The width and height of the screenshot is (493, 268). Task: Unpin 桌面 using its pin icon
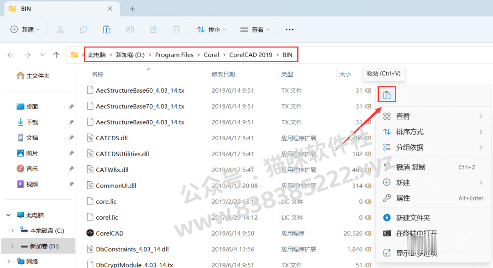(x=71, y=107)
